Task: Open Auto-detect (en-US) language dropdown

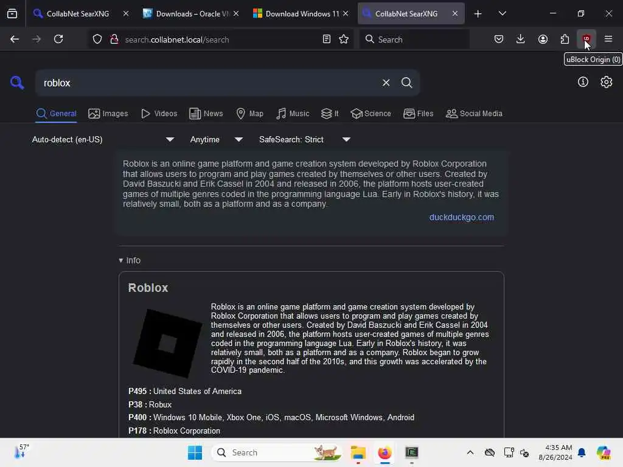Action: pos(103,139)
